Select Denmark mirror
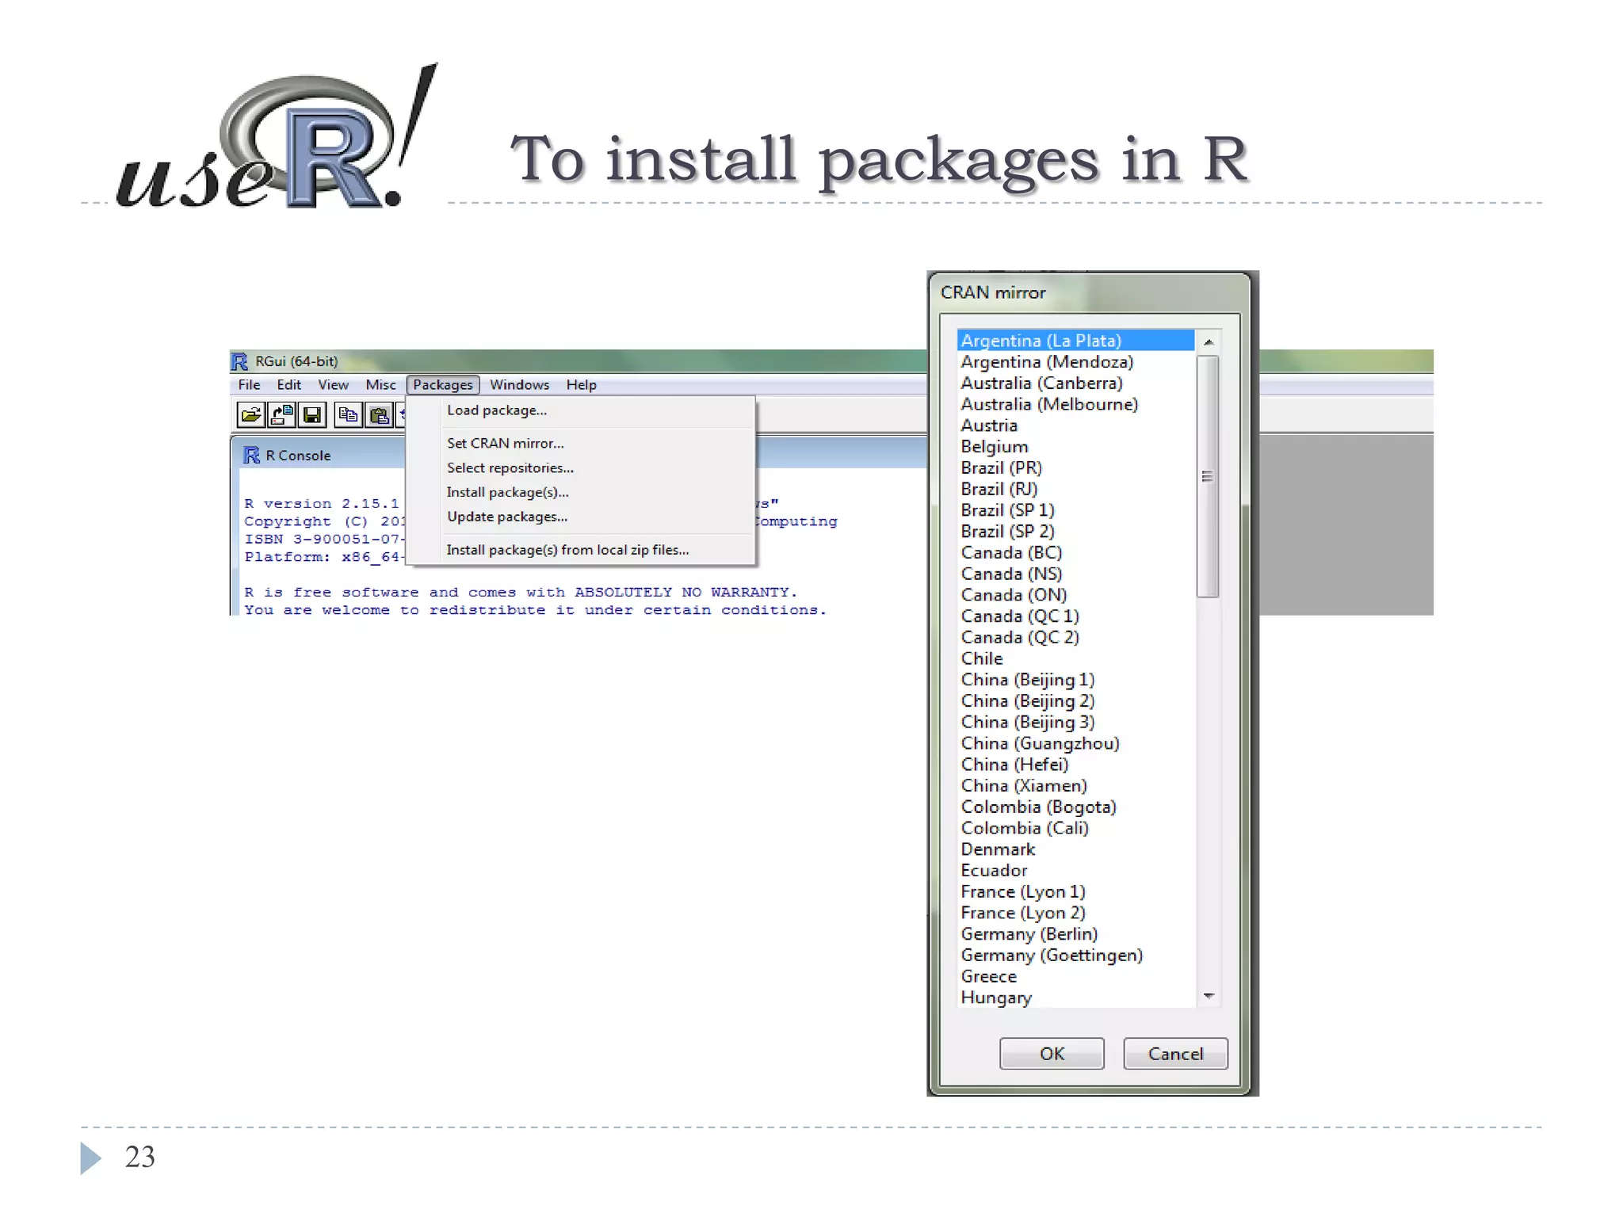 click(1075, 849)
